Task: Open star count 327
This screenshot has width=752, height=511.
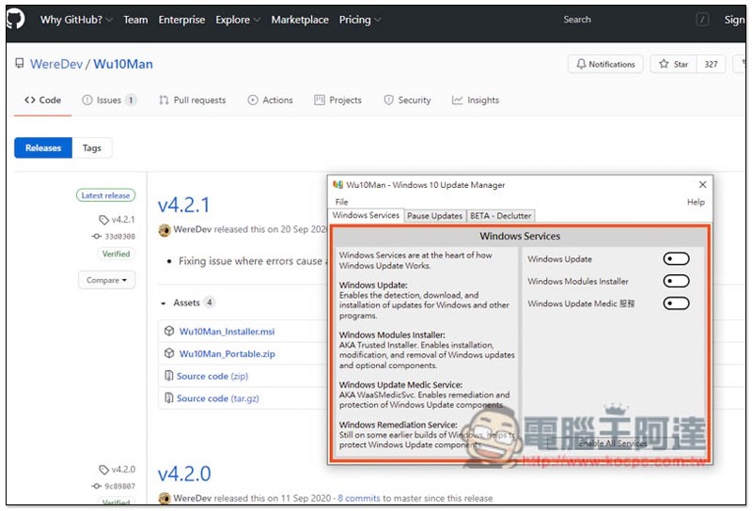Action: [711, 64]
